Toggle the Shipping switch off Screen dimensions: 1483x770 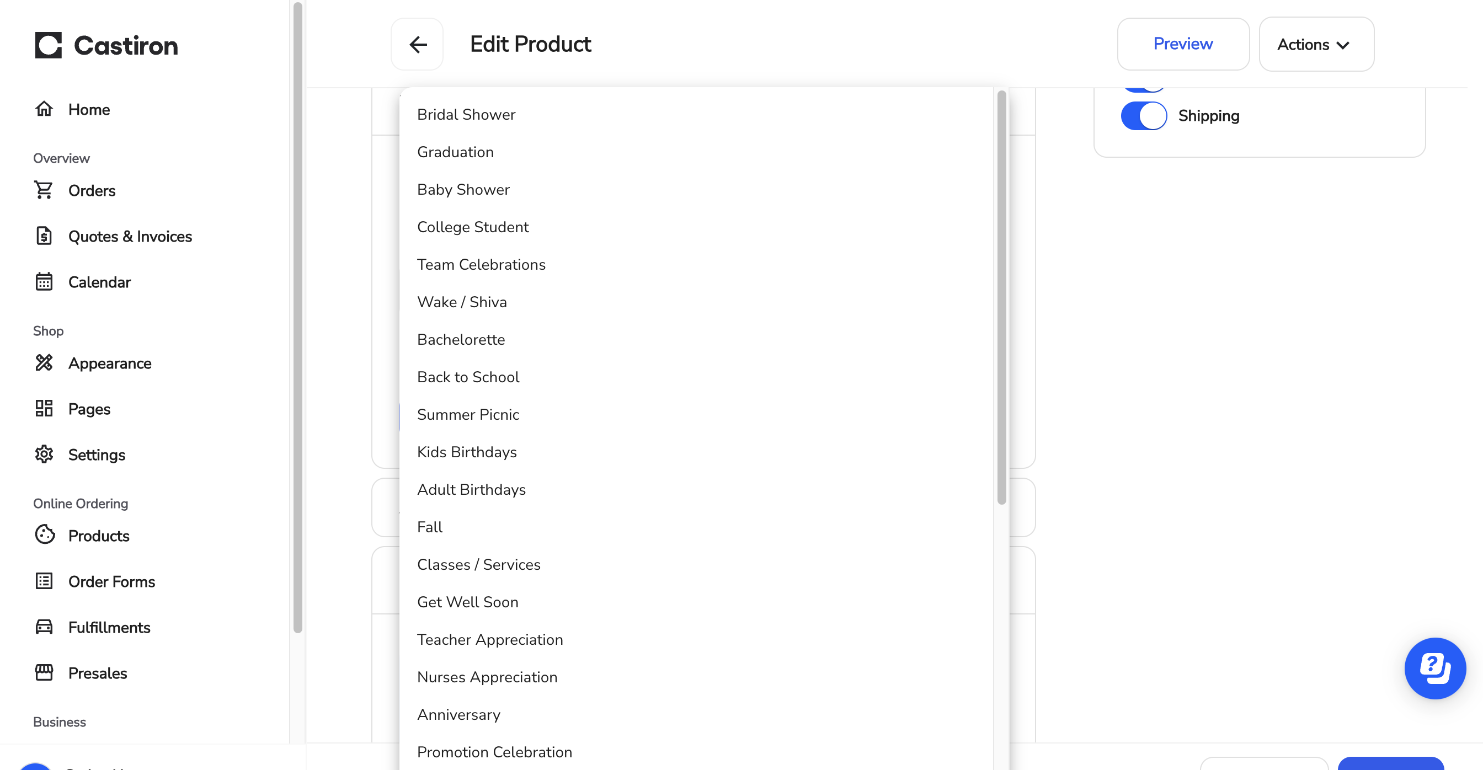point(1143,116)
